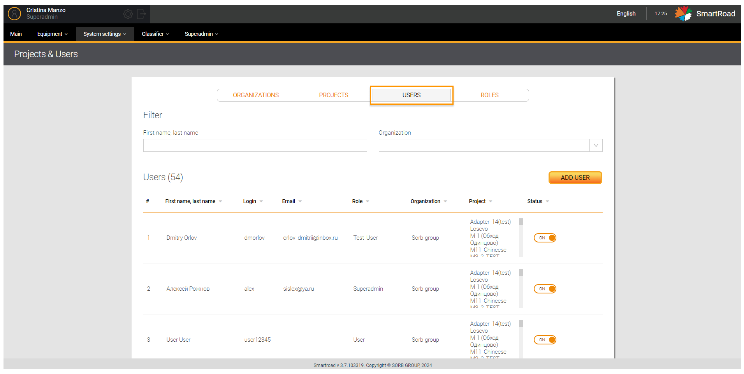Click the sislex@ya.ru email cell
This screenshot has height=374, width=744.
[x=298, y=289]
